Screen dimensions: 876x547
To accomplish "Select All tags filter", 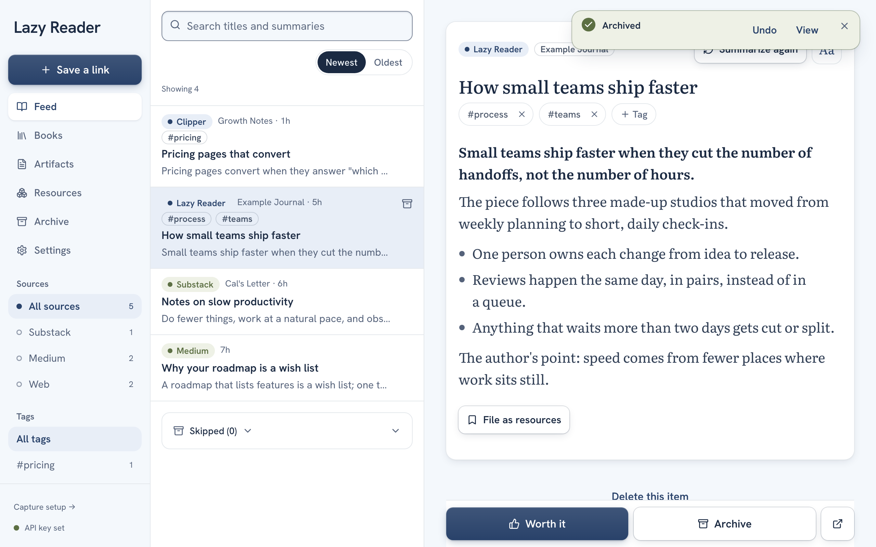I will click(75, 439).
